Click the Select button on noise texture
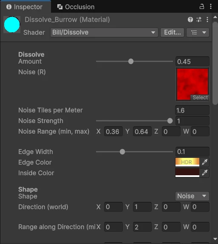218x244 pixels. (200, 98)
